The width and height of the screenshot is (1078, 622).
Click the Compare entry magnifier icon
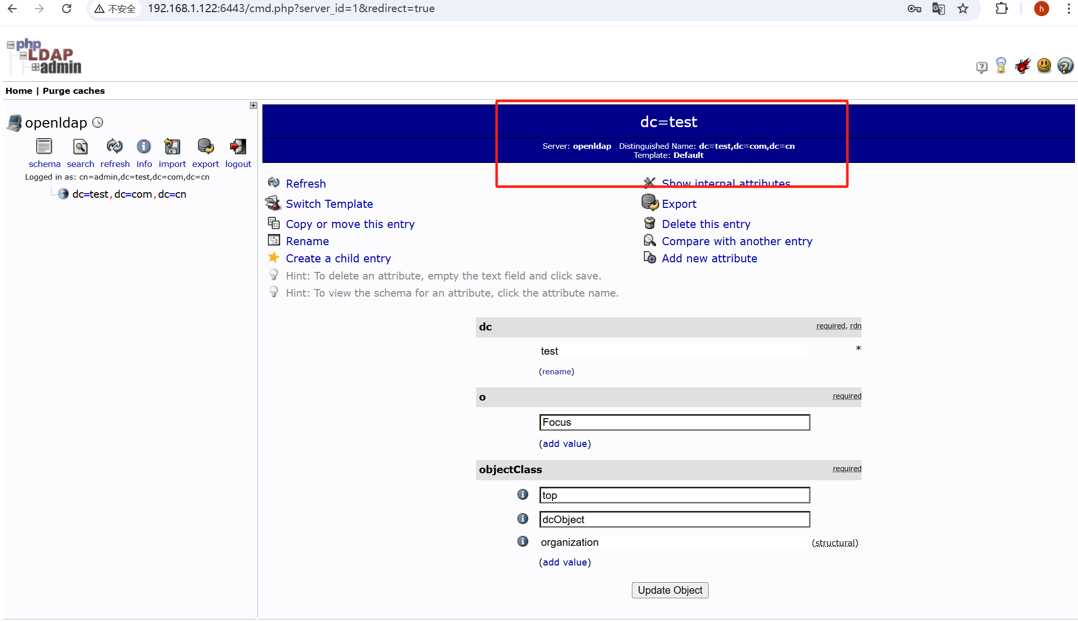click(650, 241)
